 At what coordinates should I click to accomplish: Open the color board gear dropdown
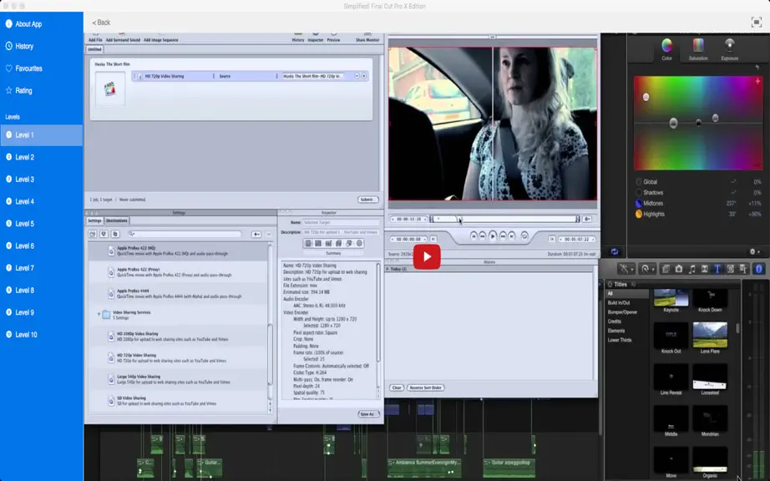pyautogui.click(x=754, y=252)
